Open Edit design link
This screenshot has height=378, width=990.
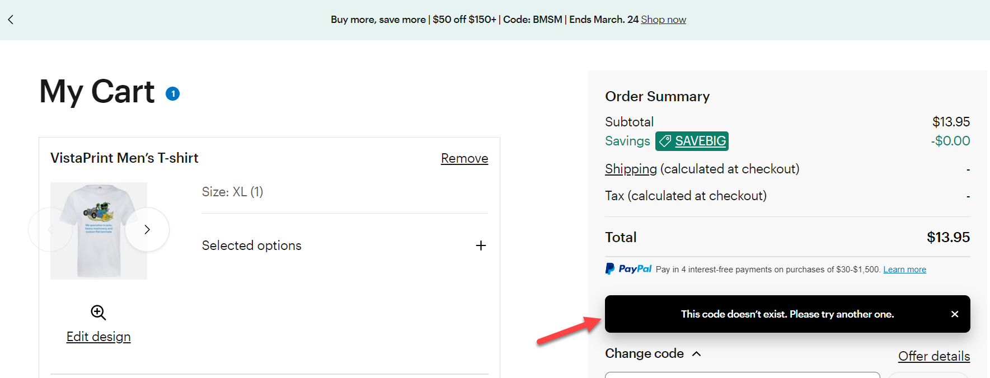coord(98,337)
